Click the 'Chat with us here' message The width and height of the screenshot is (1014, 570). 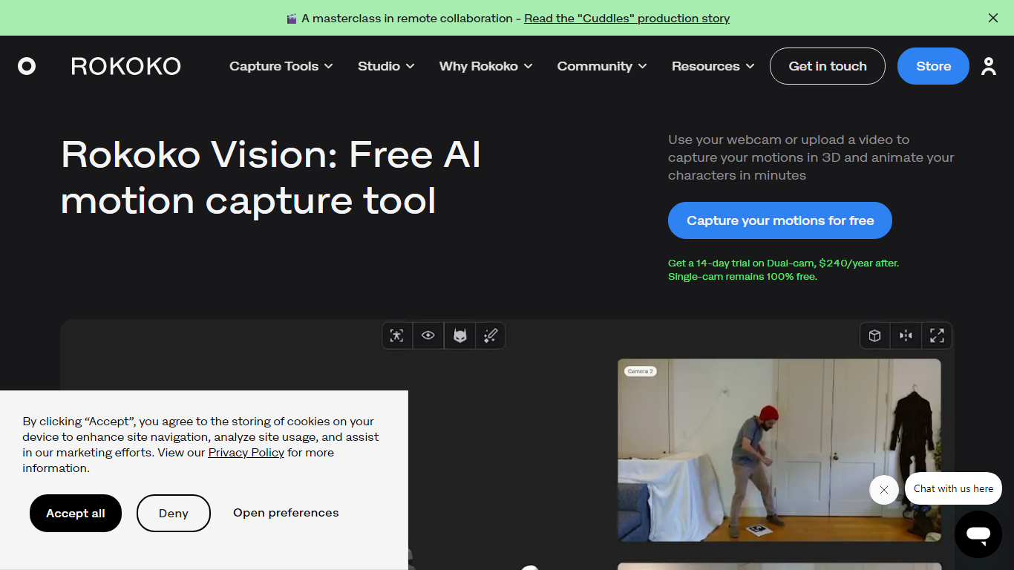[x=954, y=488]
